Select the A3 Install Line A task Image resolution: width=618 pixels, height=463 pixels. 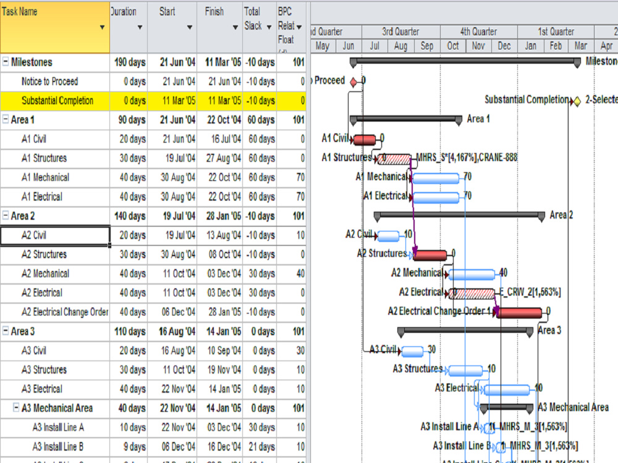click(x=58, y=428)
